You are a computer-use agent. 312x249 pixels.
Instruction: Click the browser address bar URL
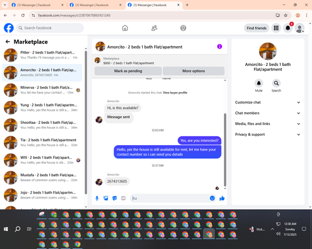tap(74, 16)
